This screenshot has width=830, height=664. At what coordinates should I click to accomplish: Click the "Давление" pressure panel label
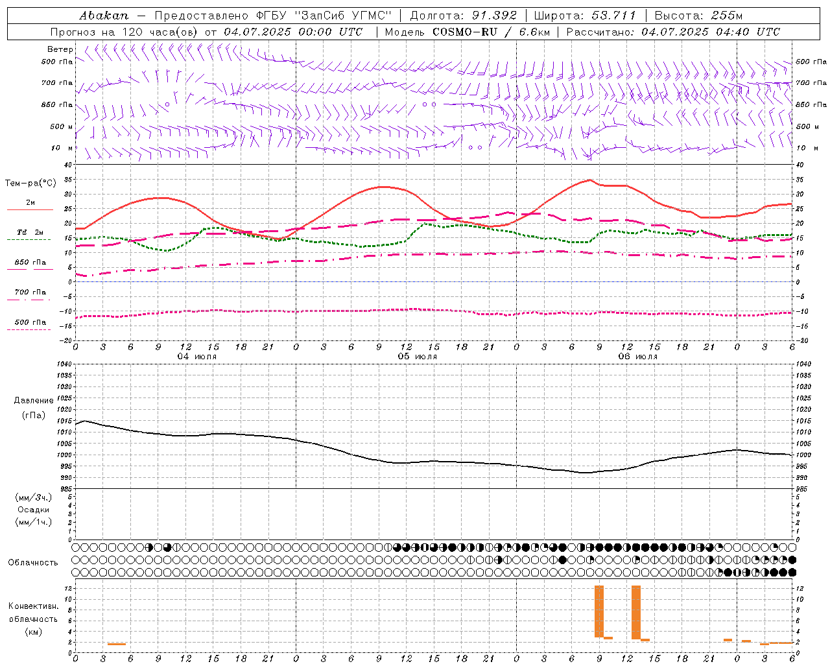[x=34, y=401]
